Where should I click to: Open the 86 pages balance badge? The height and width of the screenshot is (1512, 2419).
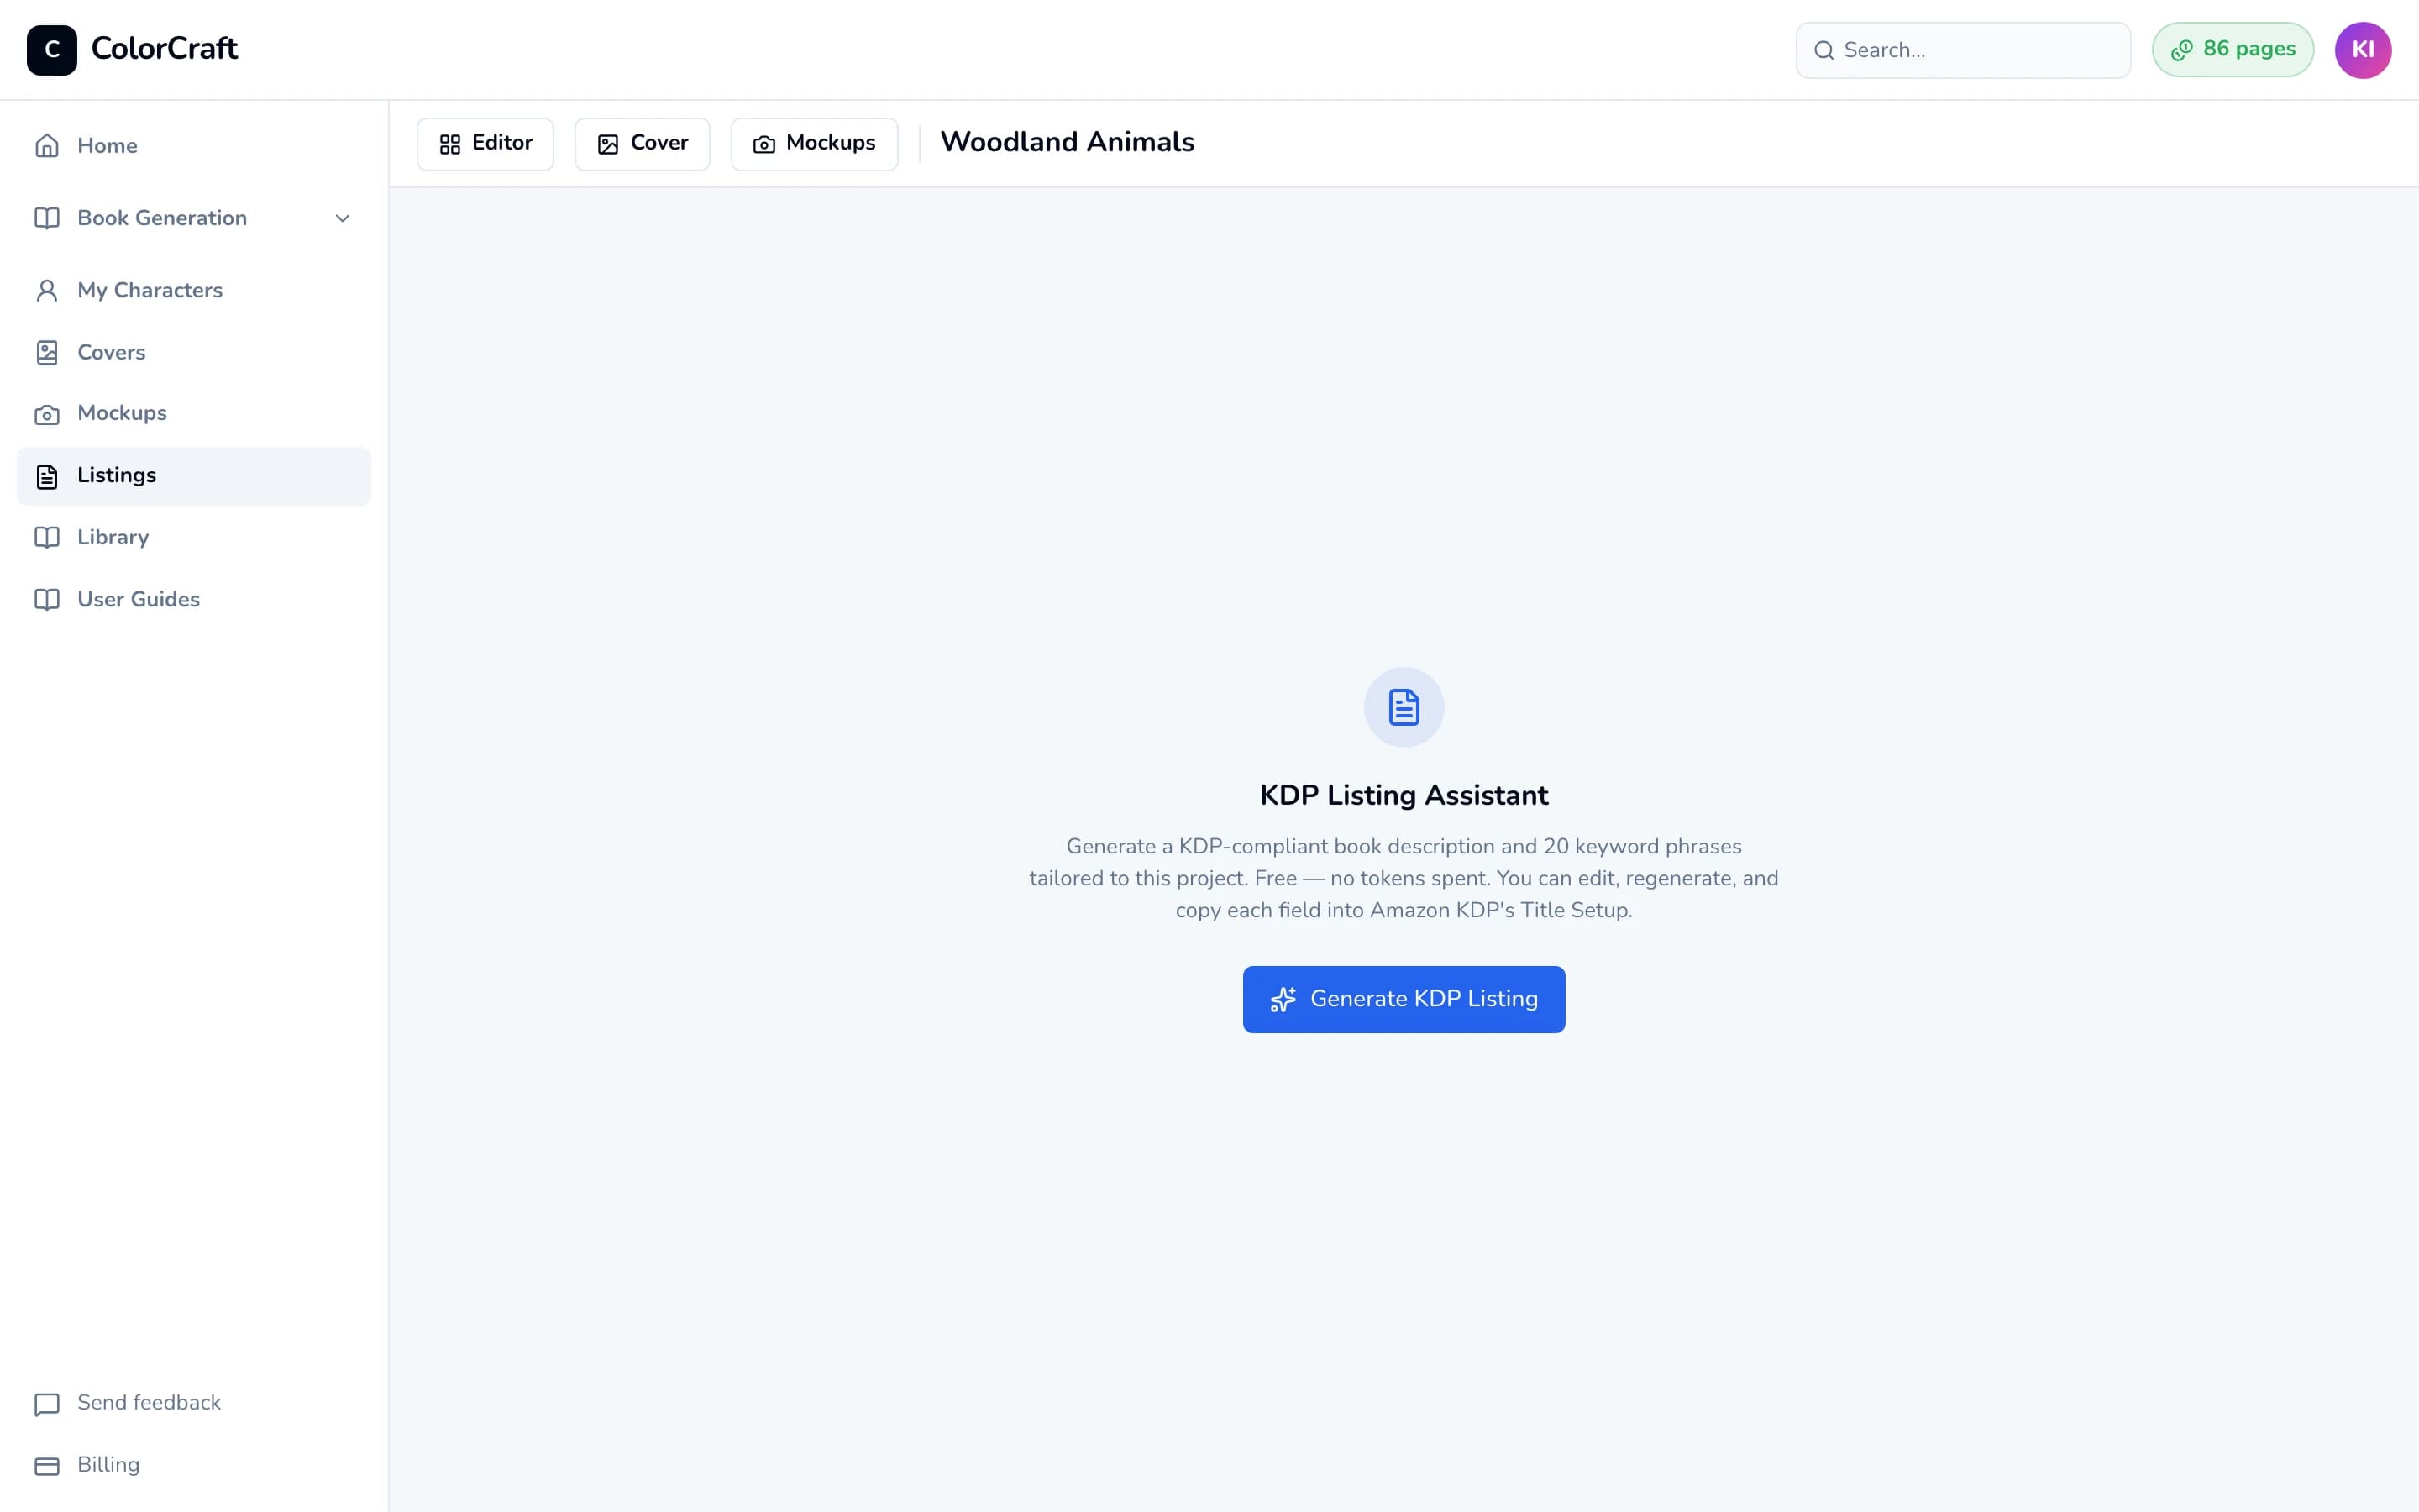coord(2232,50)
